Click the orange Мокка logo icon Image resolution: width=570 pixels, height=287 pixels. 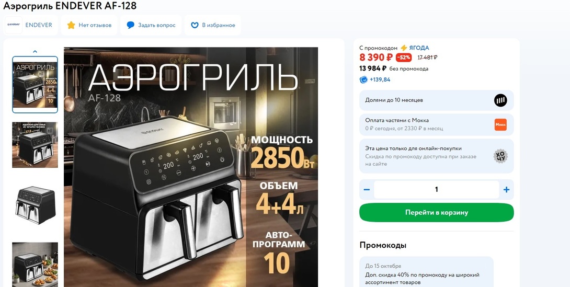(500, 124)
